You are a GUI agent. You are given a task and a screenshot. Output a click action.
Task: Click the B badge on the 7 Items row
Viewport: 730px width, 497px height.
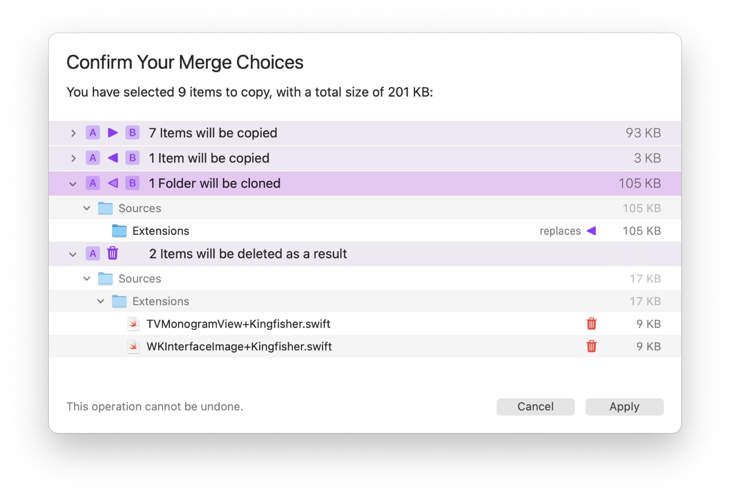(x=132, y=133)
